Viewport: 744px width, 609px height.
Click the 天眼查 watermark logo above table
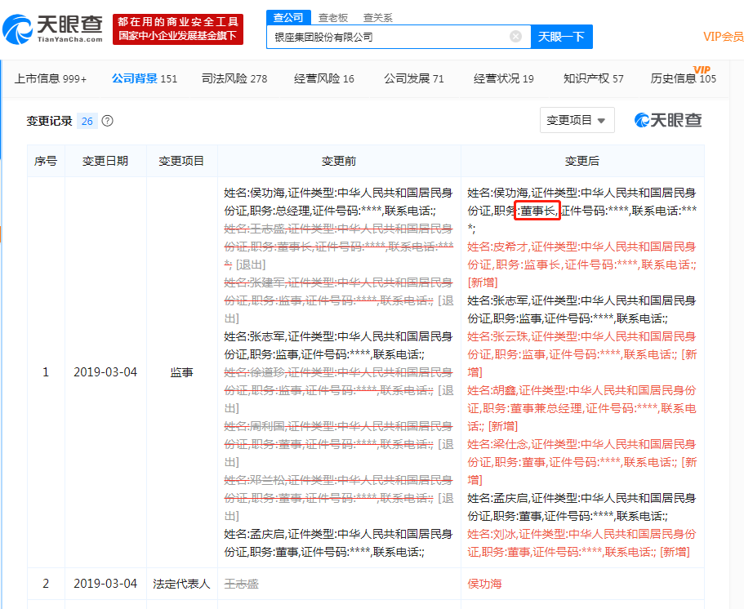[x=668, y=120]
